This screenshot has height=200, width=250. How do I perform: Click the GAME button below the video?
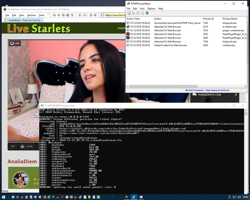tap(27, 146)
